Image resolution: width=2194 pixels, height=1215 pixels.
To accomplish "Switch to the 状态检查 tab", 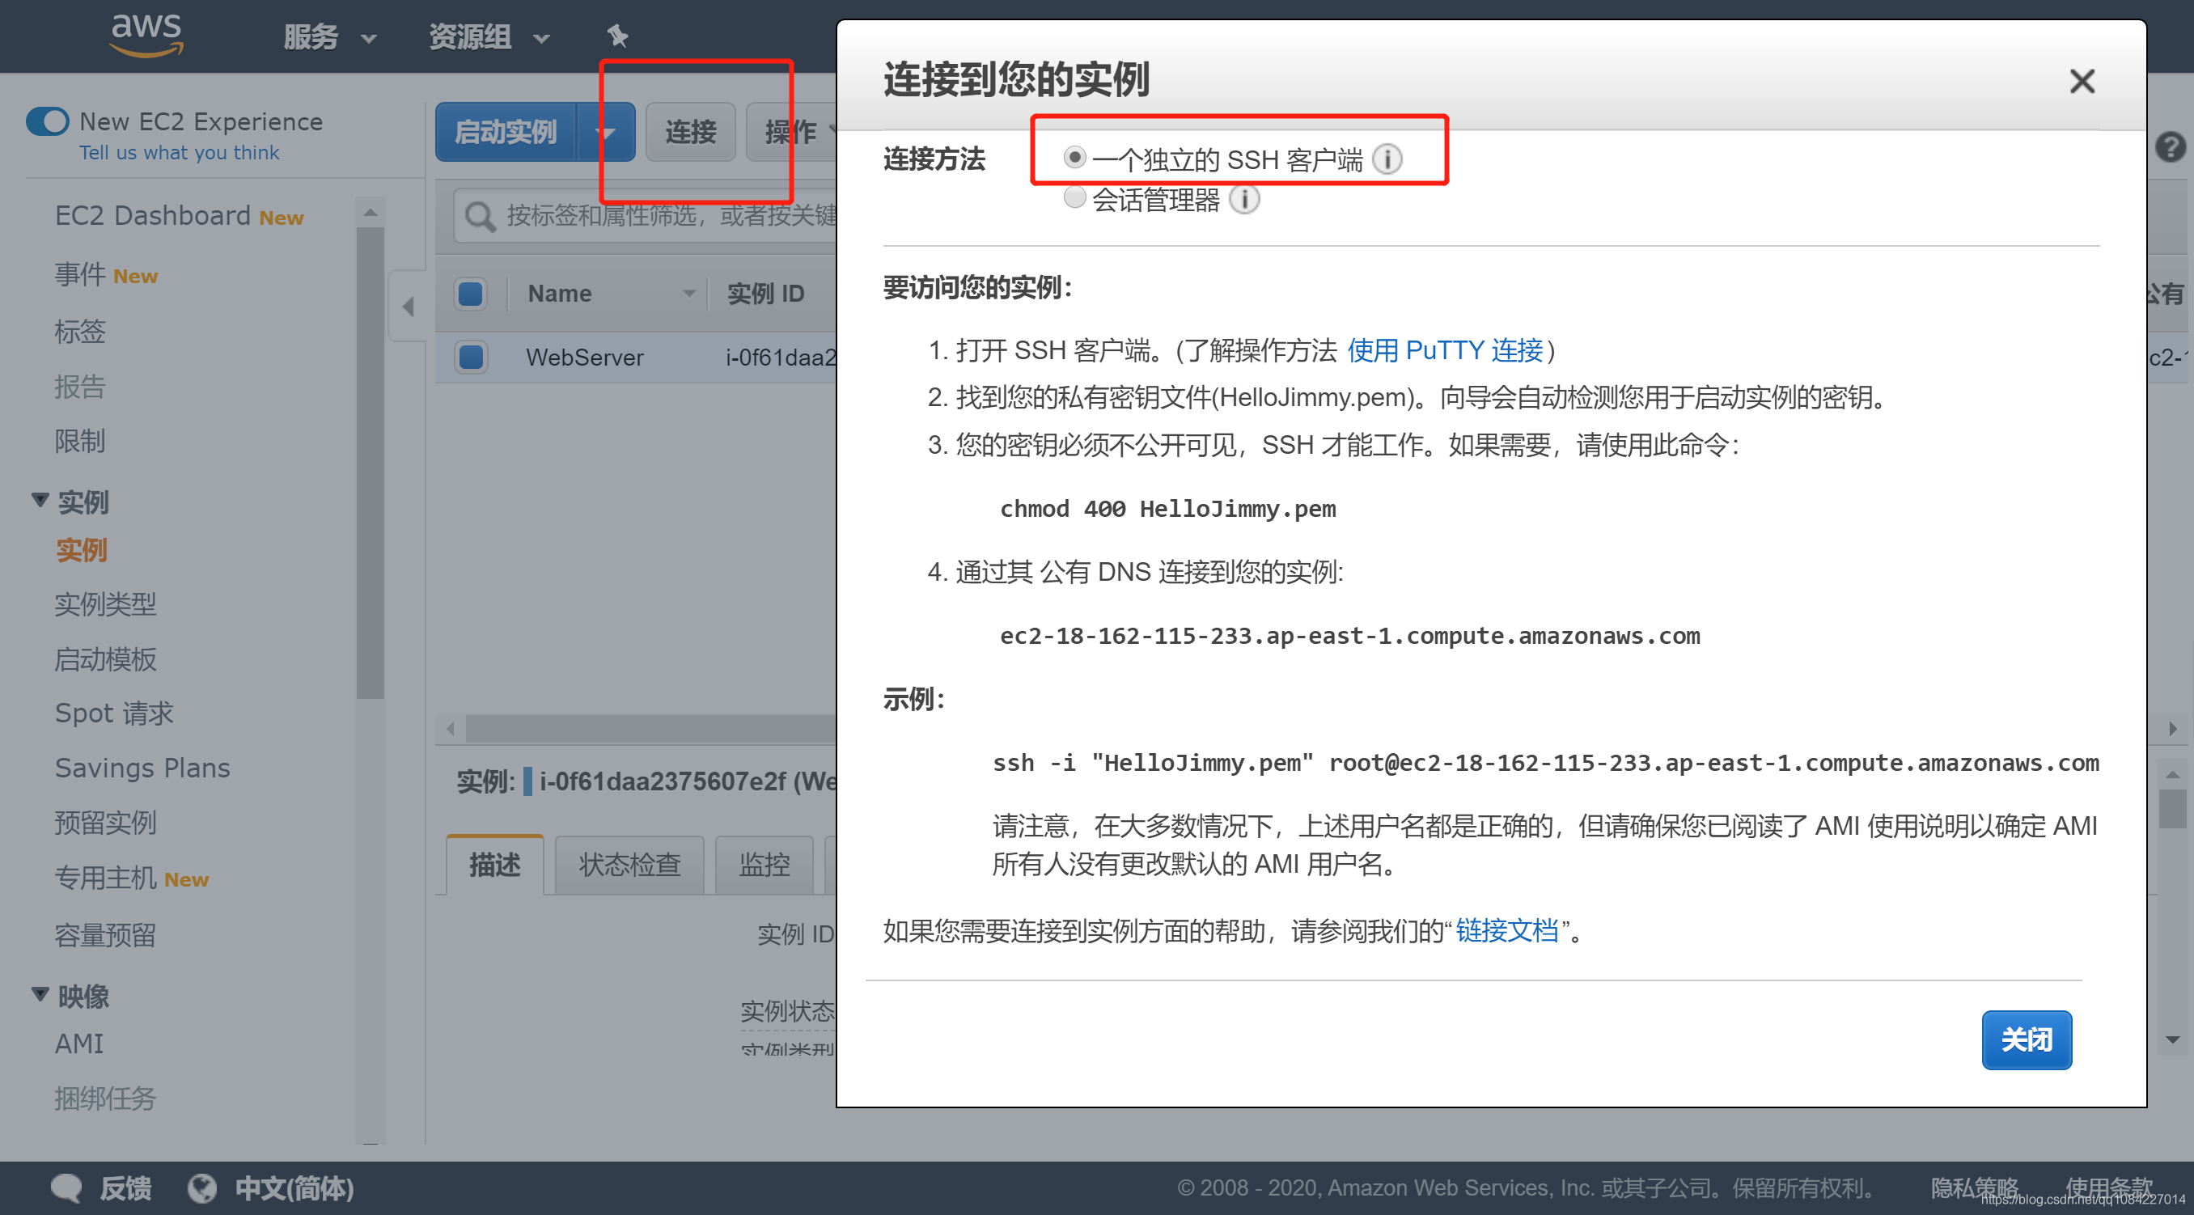I will (629, 865).
